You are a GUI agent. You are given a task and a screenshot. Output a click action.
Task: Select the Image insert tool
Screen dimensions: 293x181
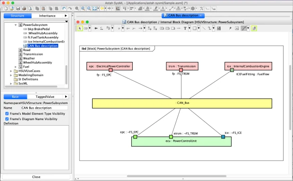click(x=219, y=28)
